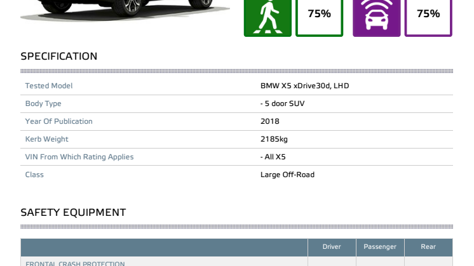
Task: Click the Passenger column header
Action: (x=380, y=247)
